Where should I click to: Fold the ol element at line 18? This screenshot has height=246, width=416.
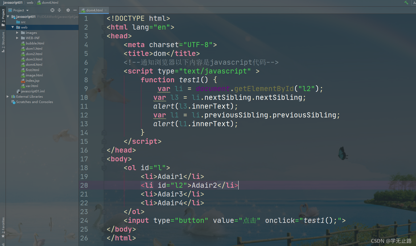[104, 168]
